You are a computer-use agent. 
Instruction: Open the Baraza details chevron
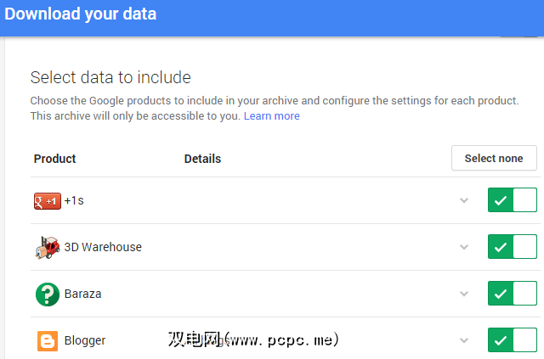point(464,294)
